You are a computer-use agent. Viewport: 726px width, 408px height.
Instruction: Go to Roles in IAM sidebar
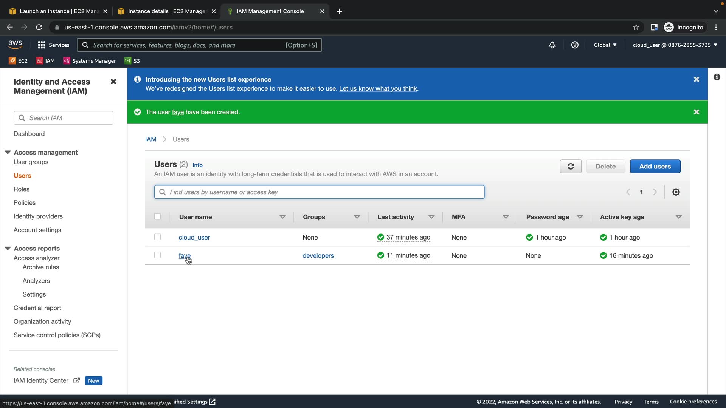tap(22, 189)
